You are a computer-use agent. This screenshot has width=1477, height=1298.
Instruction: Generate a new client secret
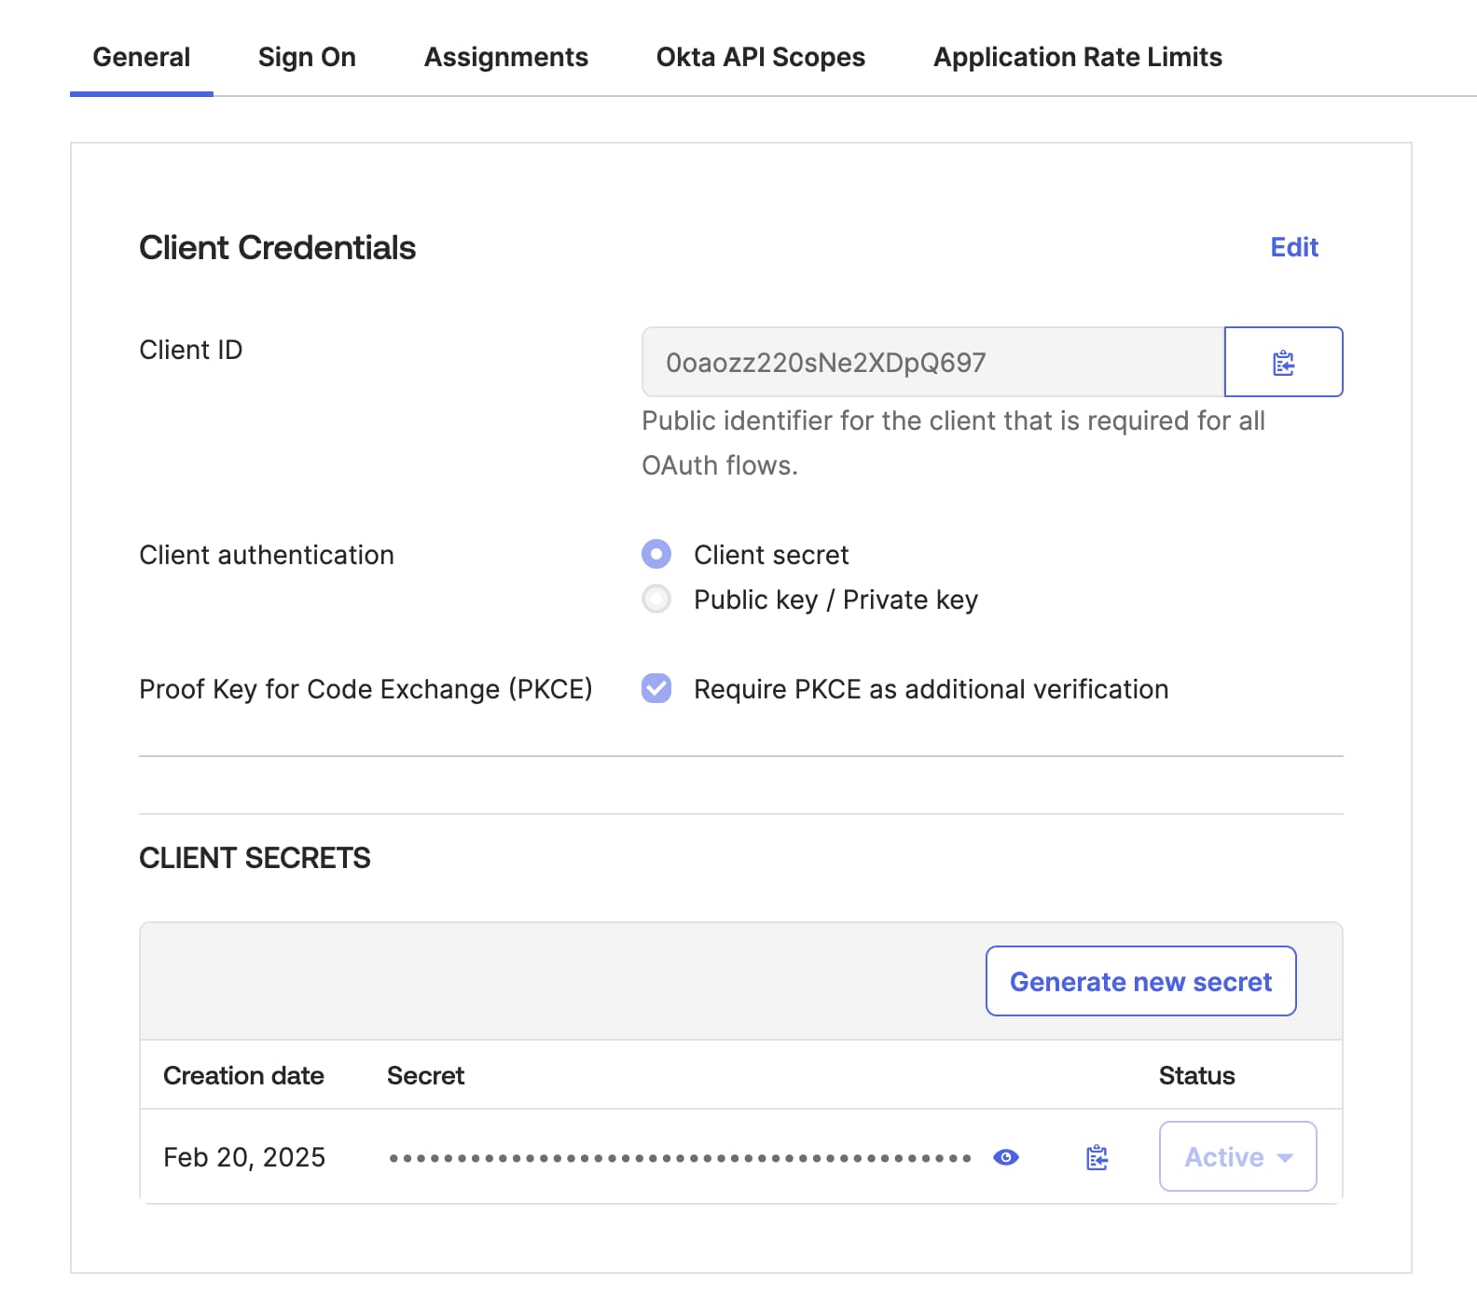click(x=1141, y=981)
